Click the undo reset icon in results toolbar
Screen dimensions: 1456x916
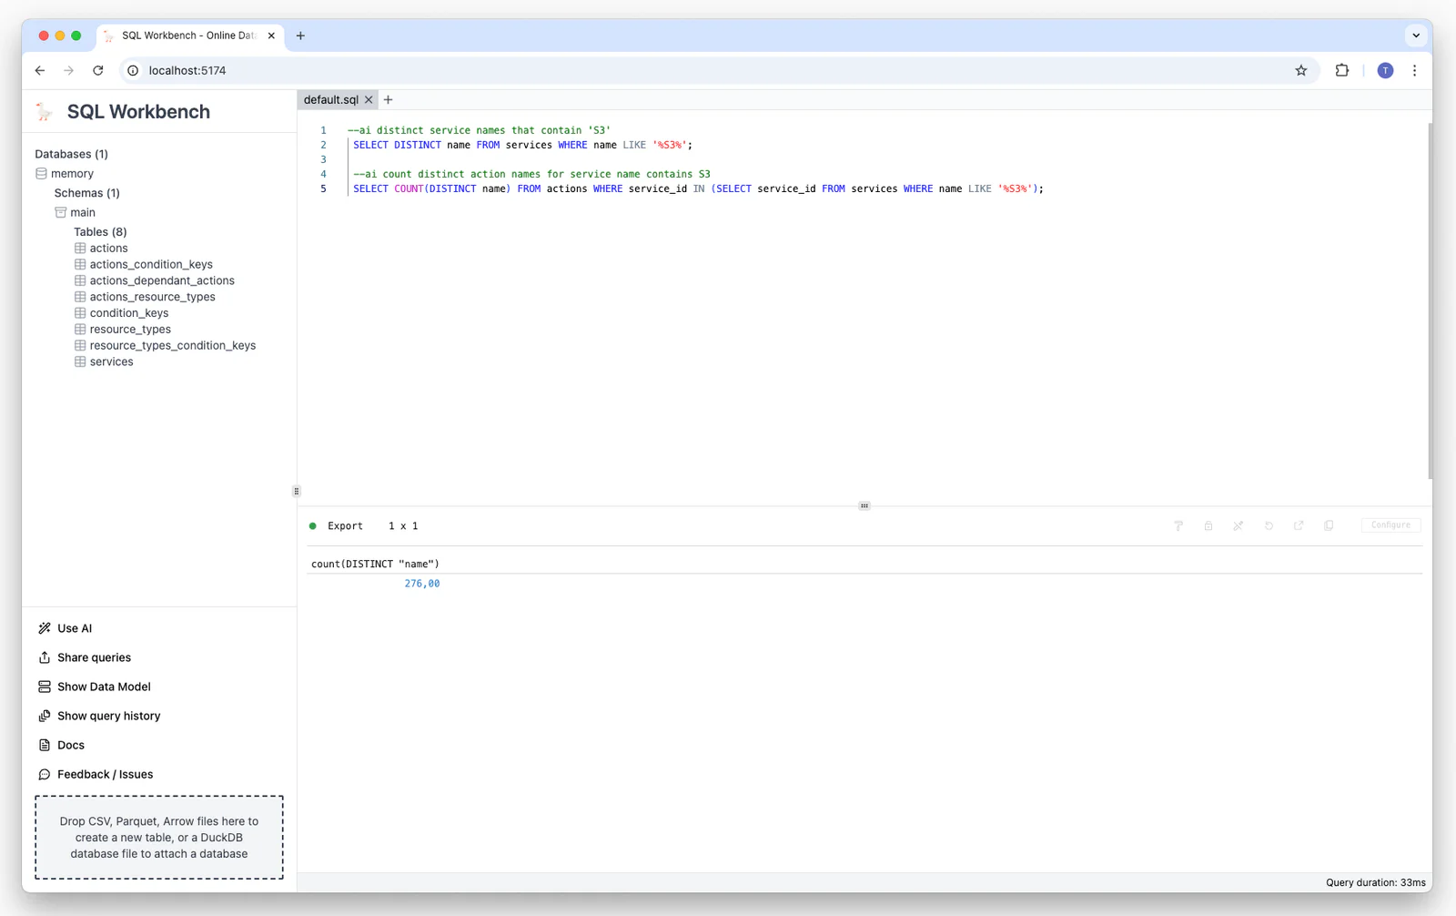pyautogui.click(x=1269, y=525)
